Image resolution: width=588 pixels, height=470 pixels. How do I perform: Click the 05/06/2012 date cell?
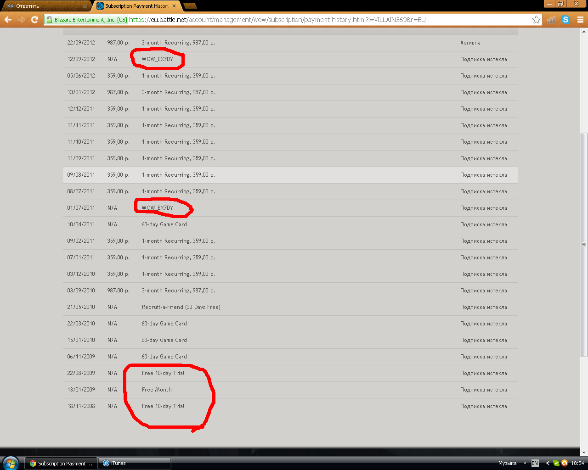pyautogui.click(x=81, y=76)
